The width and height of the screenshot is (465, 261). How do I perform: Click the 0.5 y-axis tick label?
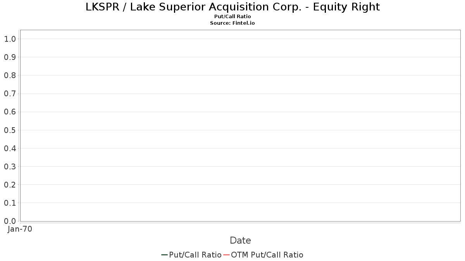pyautogui.click(x=10, y=130)
